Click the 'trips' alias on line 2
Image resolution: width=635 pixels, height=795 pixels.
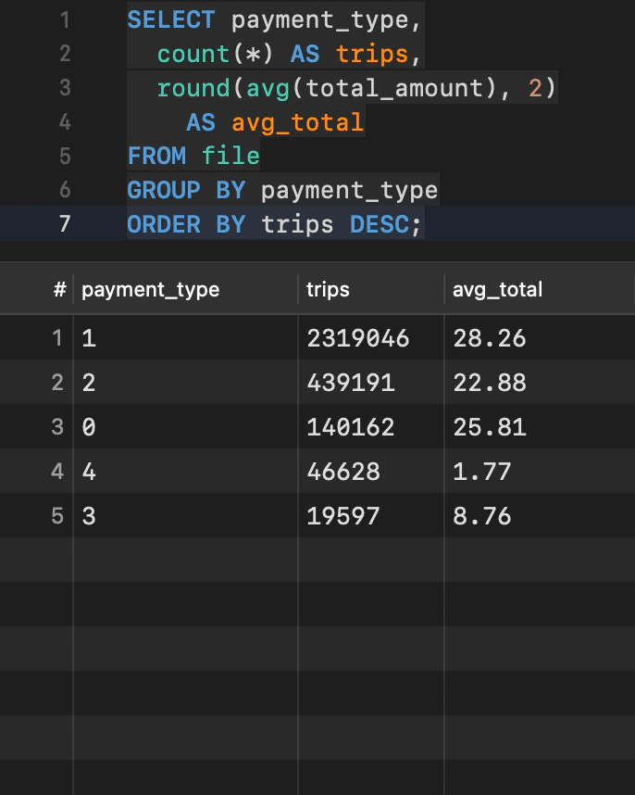click(372, 55)
